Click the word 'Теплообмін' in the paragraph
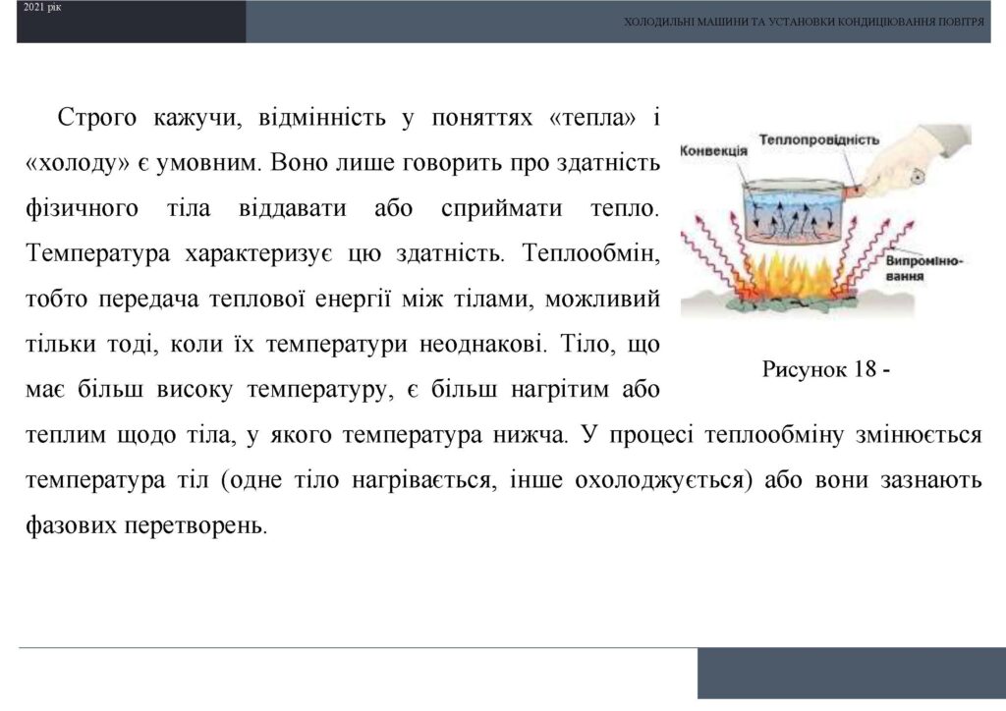Screen dimensions: 1006x711 pos(590,252)
